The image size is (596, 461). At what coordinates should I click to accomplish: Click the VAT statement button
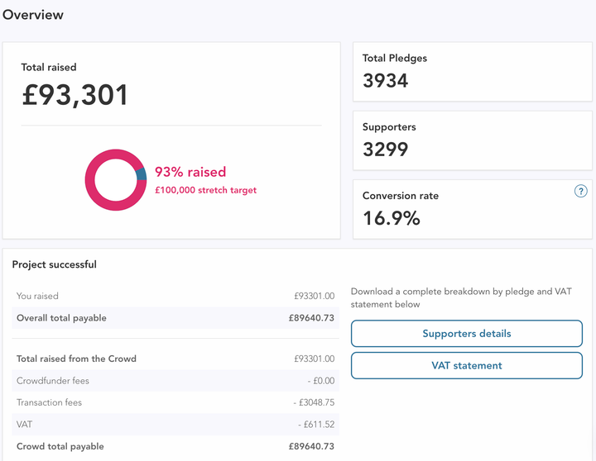pyautogui.click(x=466, y=365)
